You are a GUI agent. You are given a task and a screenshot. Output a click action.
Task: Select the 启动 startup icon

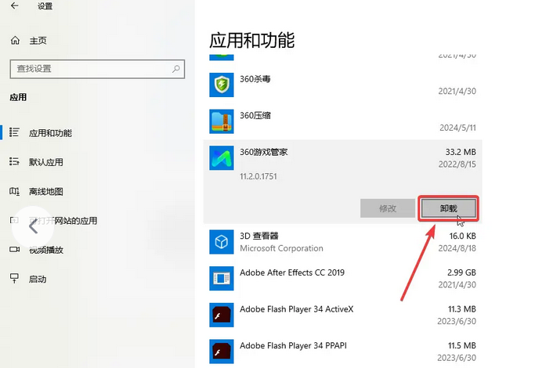pyautogui.click(x=14, y=278)
